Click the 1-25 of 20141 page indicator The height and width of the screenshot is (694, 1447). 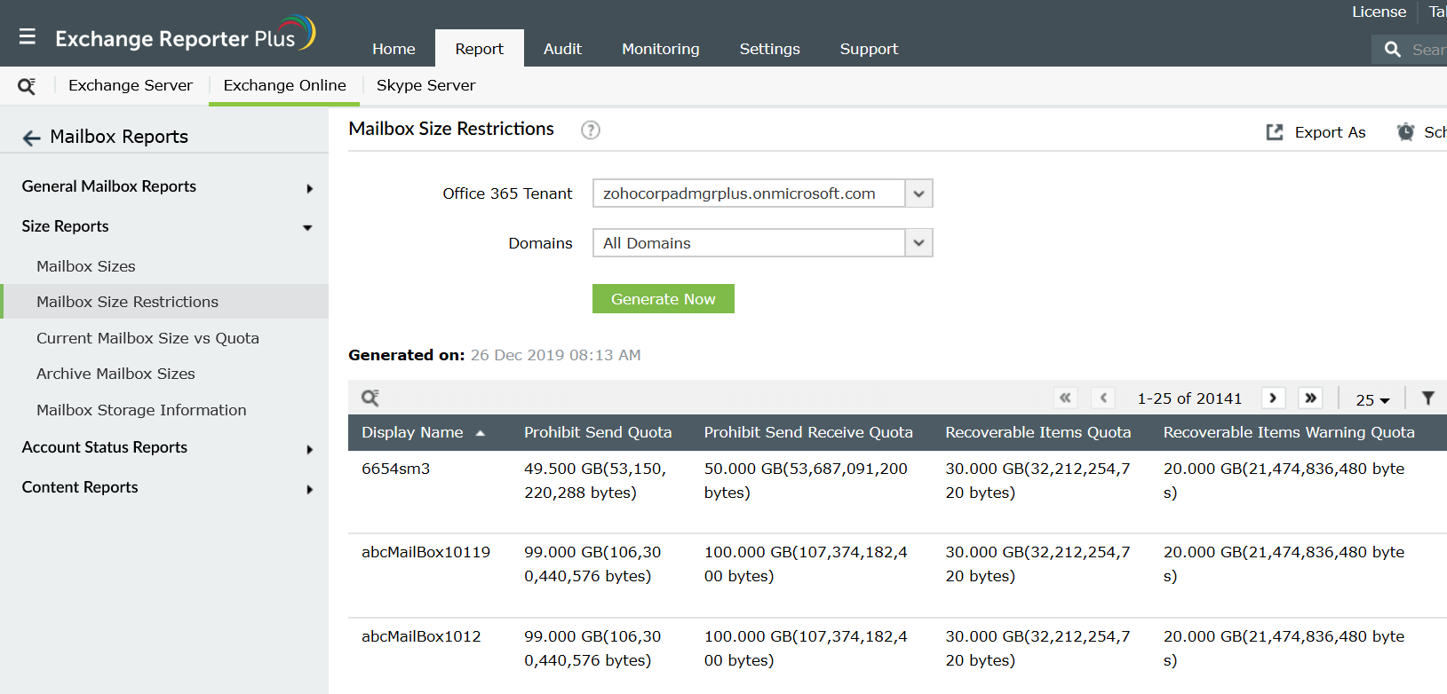click(1189, 398)
